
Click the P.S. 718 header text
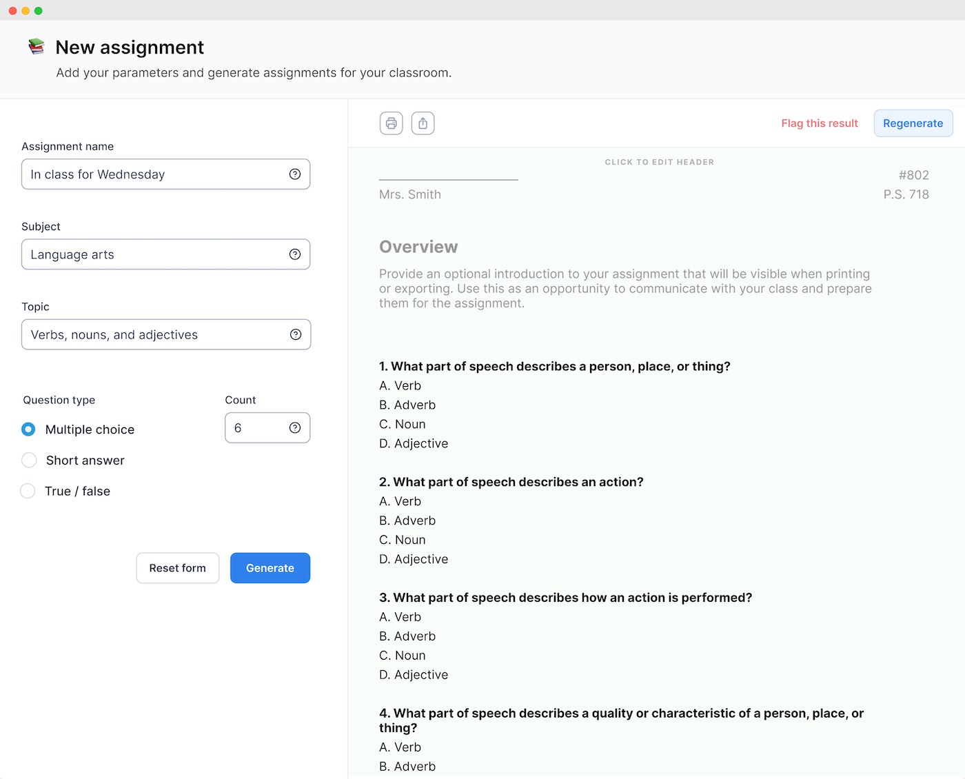(906, 194)
